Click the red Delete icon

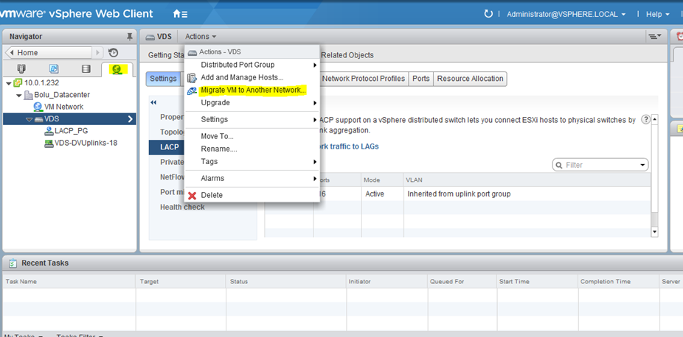pos(192,196)
